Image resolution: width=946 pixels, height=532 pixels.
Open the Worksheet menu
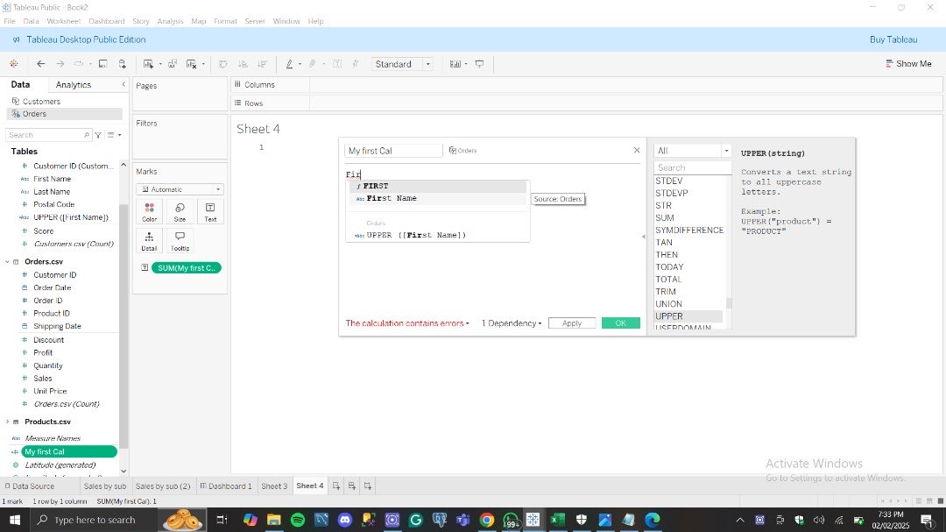(x=63, y=20)
